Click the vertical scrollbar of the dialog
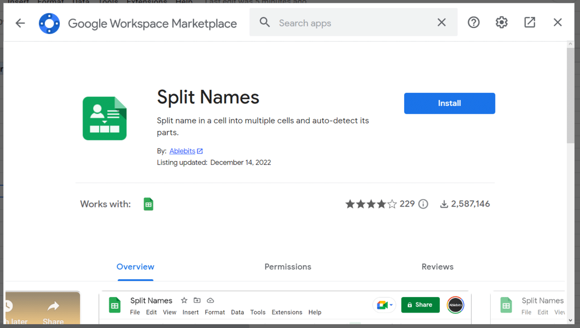The width and height of the screenshot is (580, 328). coord(570,97)
